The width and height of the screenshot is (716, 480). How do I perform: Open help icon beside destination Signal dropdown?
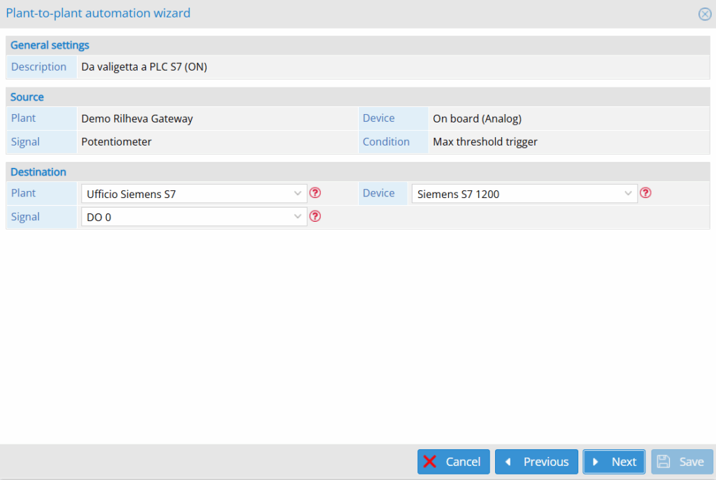pyautogui.click(x=315, y=217)
